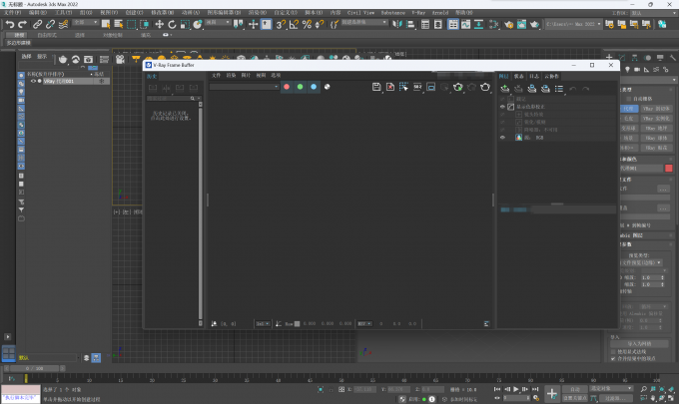Toggle AutoGrid checkbox in command panel
Screen dimensions: 679x404
pos(628,99)
